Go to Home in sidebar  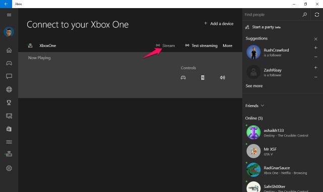coord(9,50)
